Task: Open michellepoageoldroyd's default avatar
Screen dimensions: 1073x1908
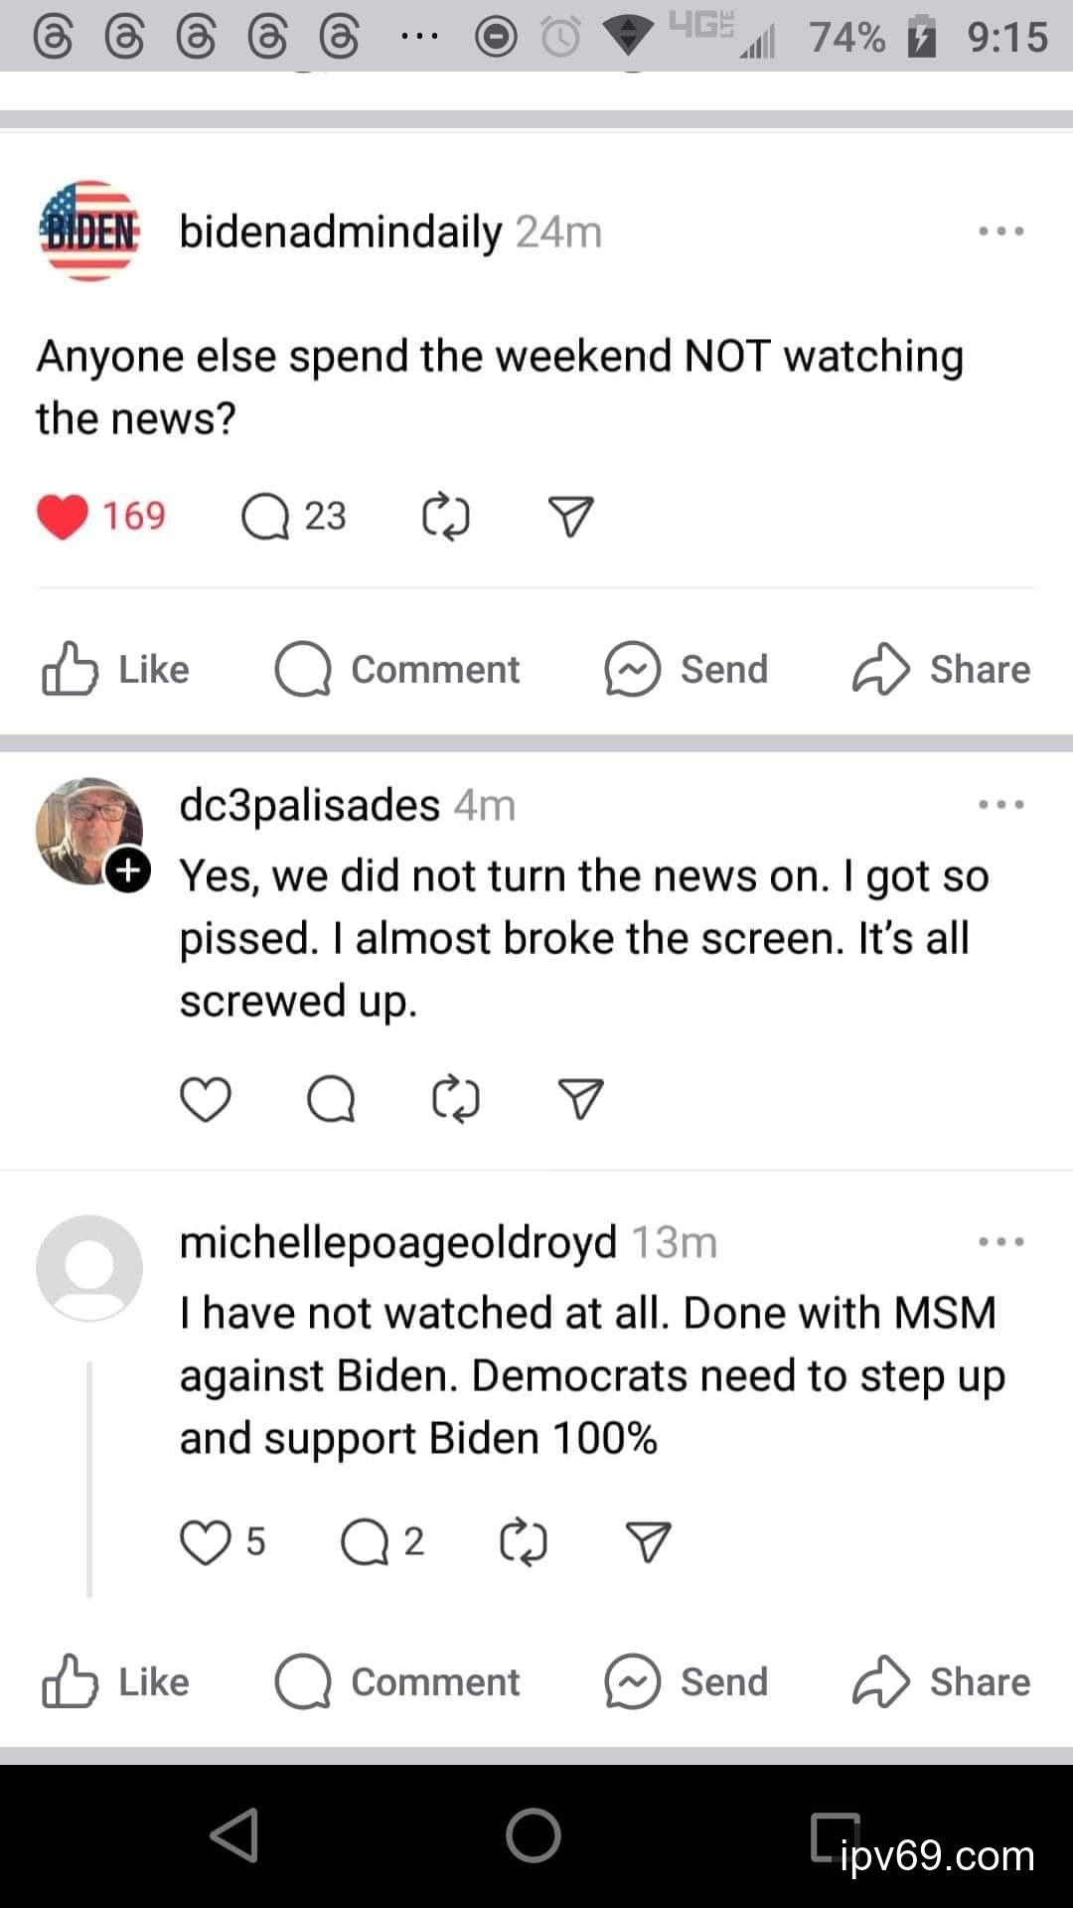Action: click(x=89, y=1268)
